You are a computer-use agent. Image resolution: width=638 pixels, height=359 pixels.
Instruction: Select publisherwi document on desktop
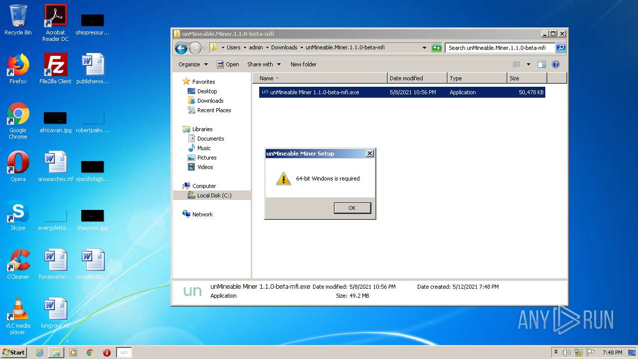point(93,69)
